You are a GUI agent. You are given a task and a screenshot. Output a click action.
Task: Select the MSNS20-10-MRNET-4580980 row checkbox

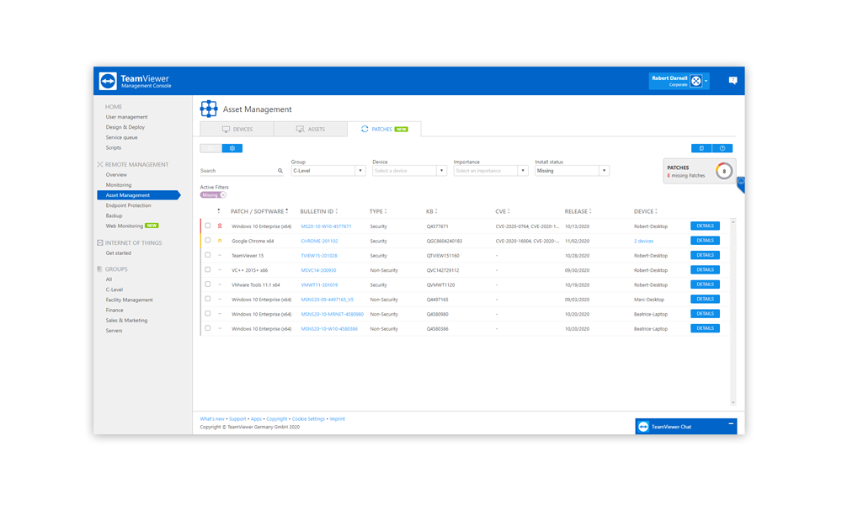208,313
